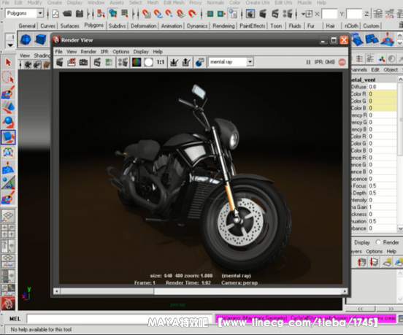403x335 pixels.
Task: Open Options menu in Render View
Action: 120,52
